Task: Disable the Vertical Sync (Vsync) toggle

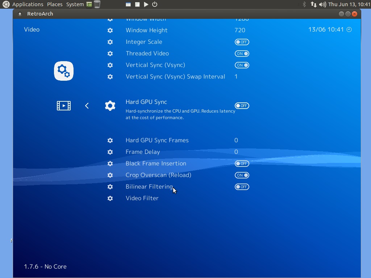Action: (242, 65)
